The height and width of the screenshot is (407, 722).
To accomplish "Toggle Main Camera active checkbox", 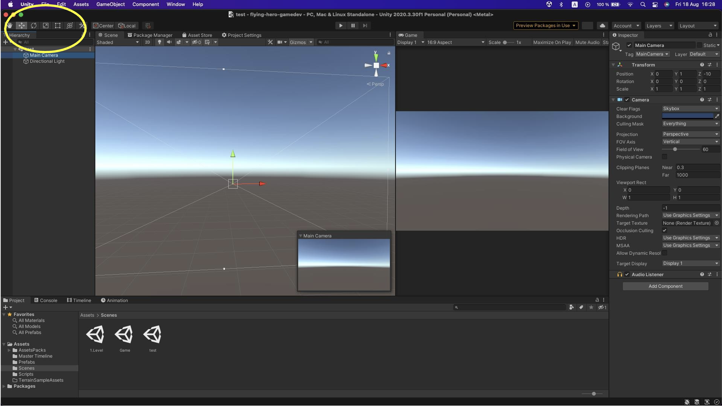I will click(629, 45).
